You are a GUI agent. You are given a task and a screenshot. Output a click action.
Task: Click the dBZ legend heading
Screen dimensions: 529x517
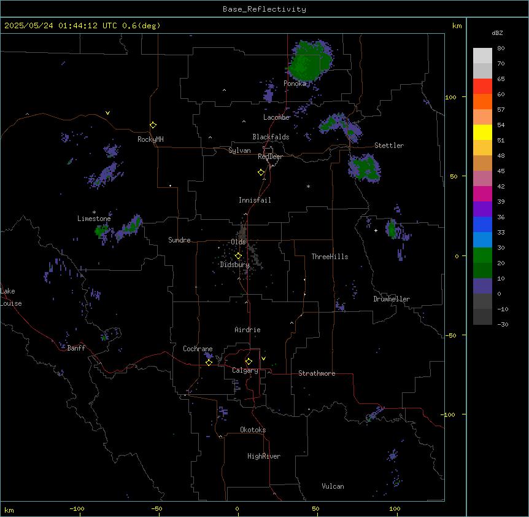497,33
